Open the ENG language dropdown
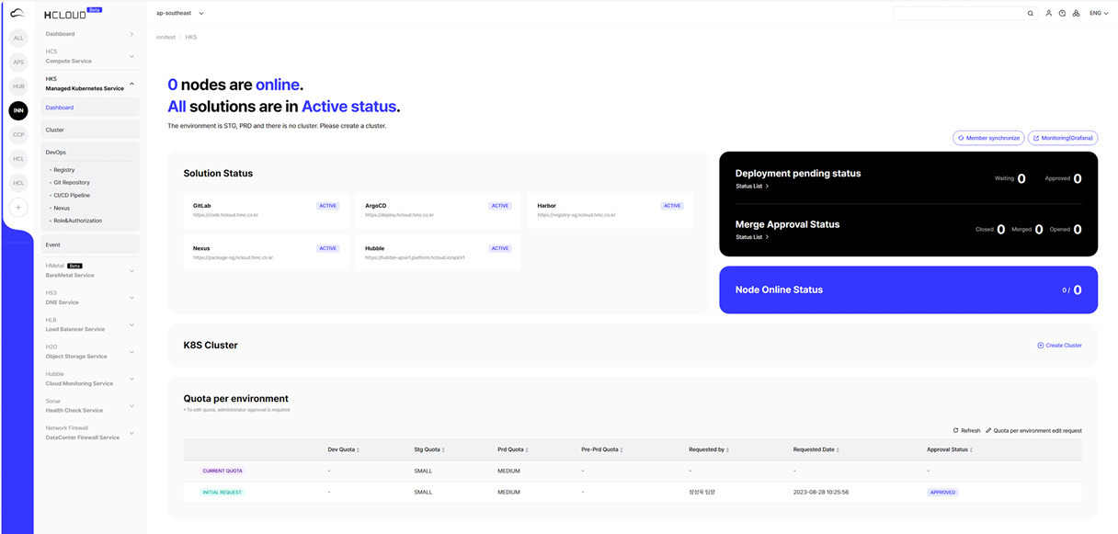The width and height of the screenshot is (1118, 534). pos(1100,14)
